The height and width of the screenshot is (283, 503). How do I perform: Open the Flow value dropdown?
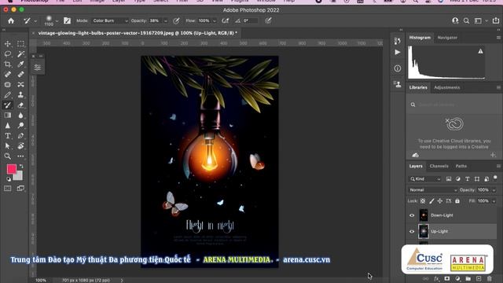coord(215,21)
